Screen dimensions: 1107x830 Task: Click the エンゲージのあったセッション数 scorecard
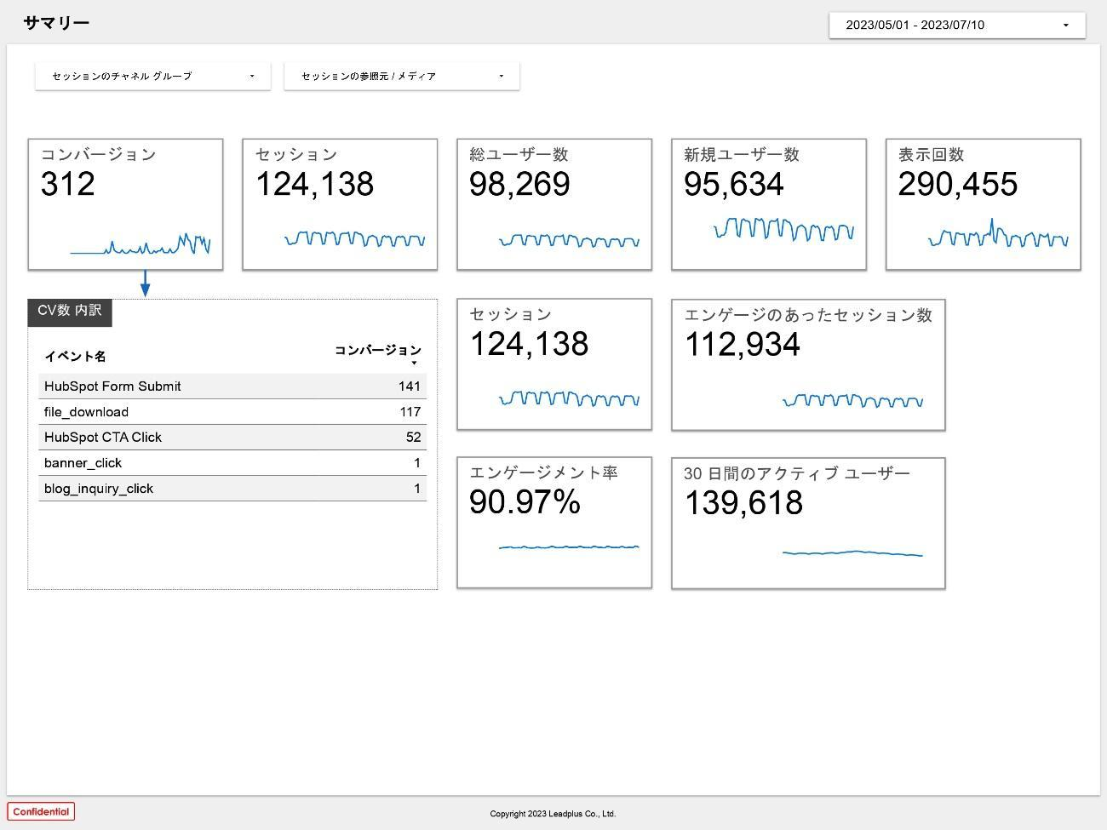[x=807, y=364]
